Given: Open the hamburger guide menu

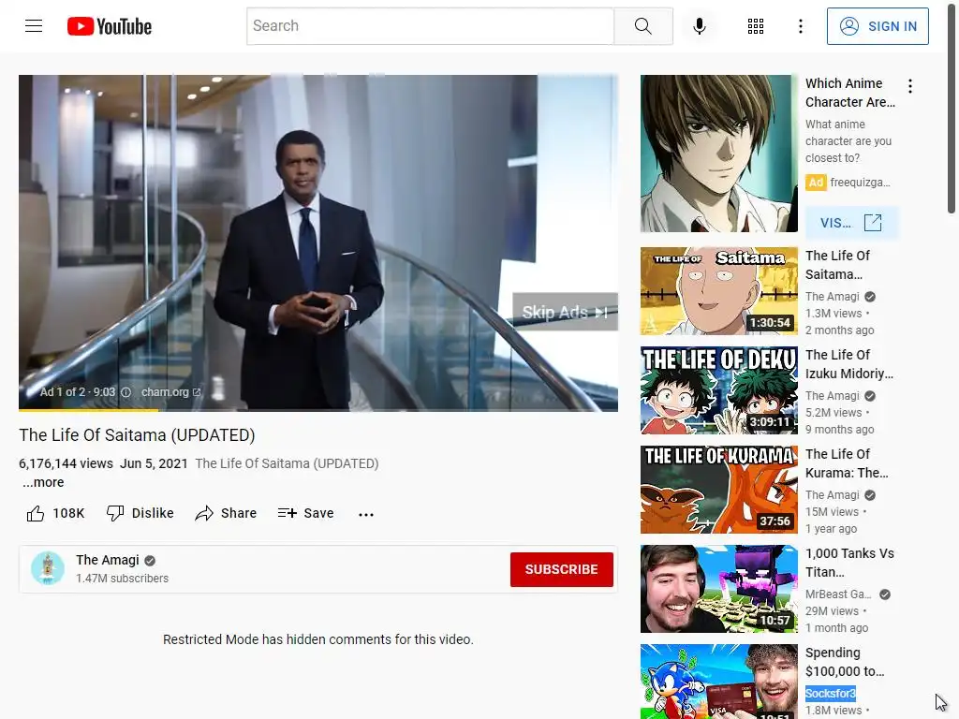Looking at the screenshot, I should (34, 25).
